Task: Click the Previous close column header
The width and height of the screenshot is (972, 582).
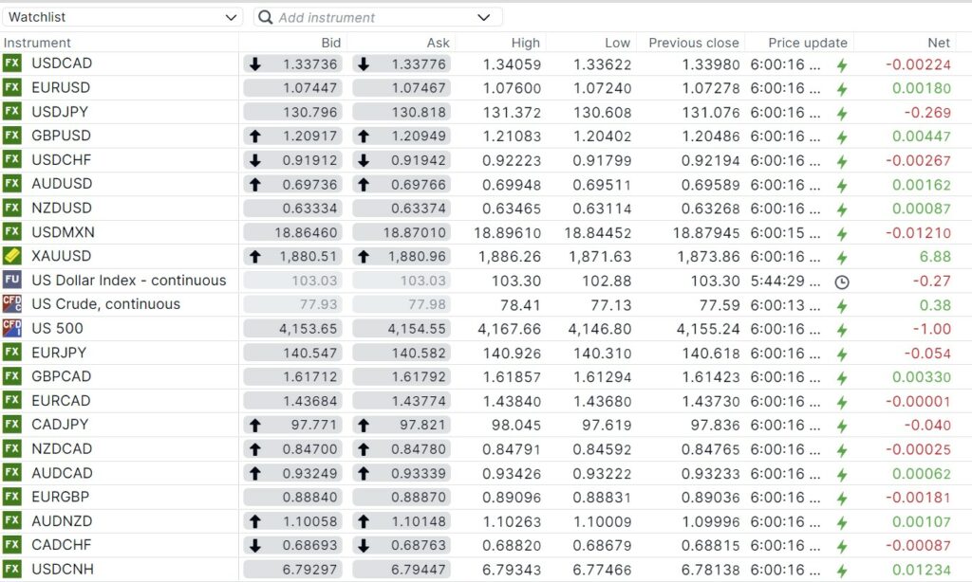Action: 694,43
